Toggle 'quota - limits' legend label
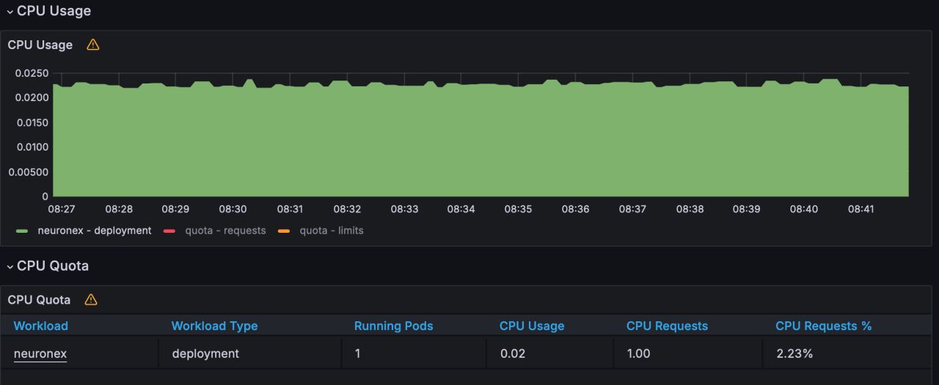 [331, 231]
